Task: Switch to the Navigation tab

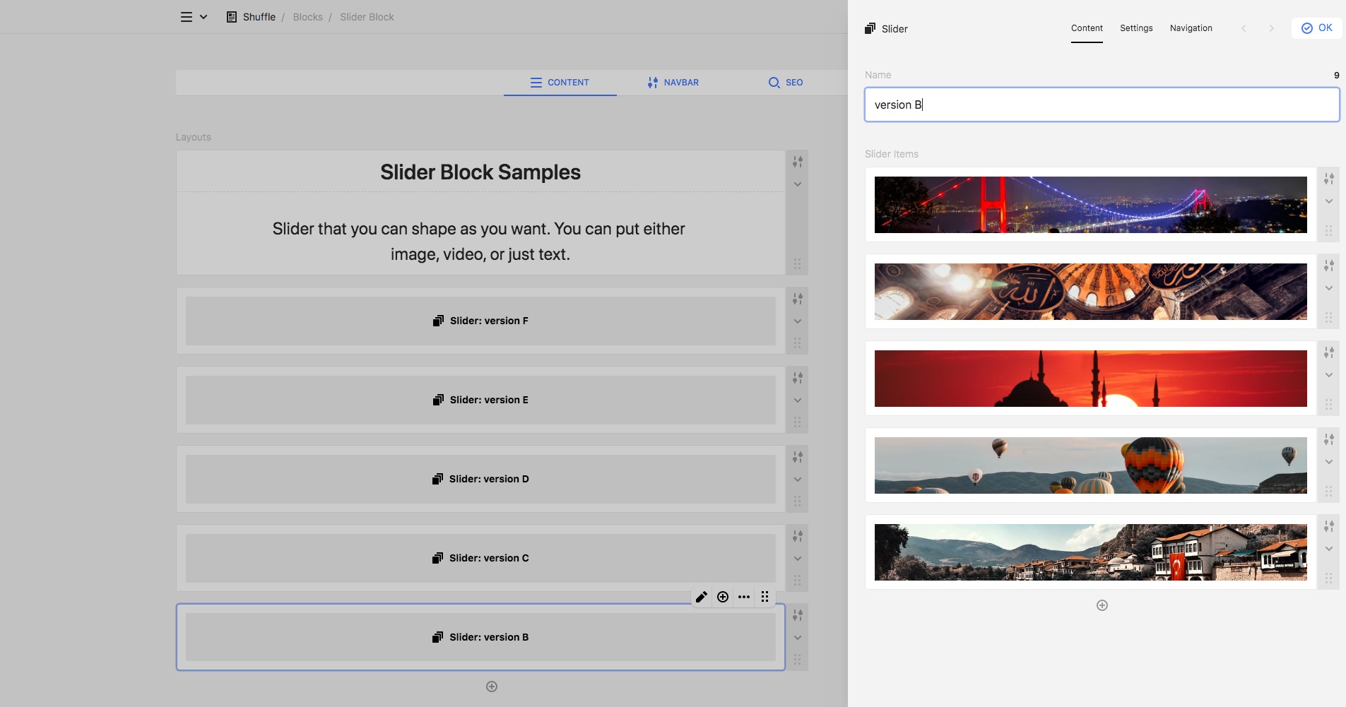Action: click(x=1191, y=28)
